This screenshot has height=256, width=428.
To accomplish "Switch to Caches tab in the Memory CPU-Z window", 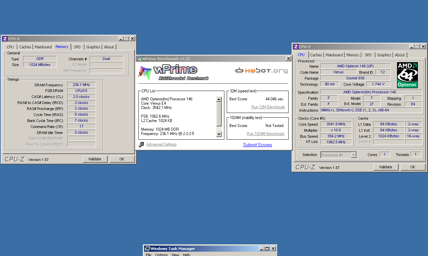I will pos(25,47).
